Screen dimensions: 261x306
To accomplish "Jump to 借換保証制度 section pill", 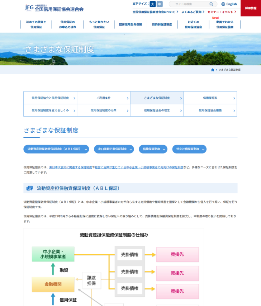I will 153,149.
